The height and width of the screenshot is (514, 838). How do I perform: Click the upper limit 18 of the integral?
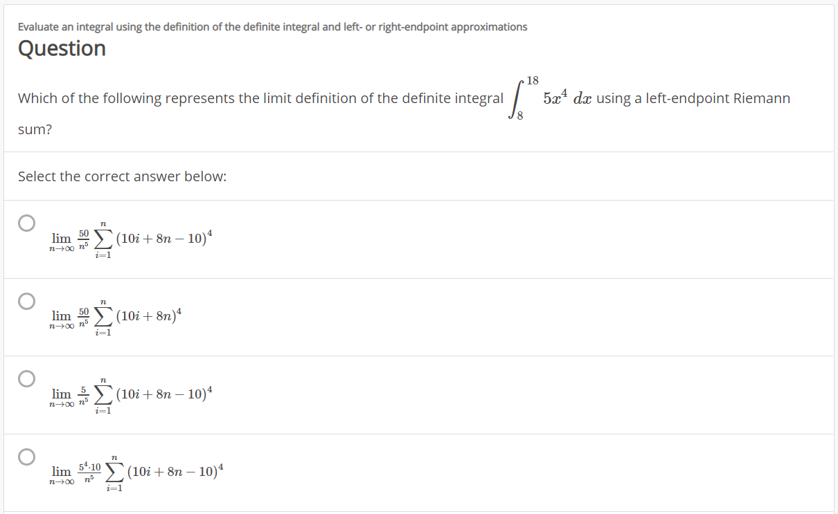click(532, 80)
